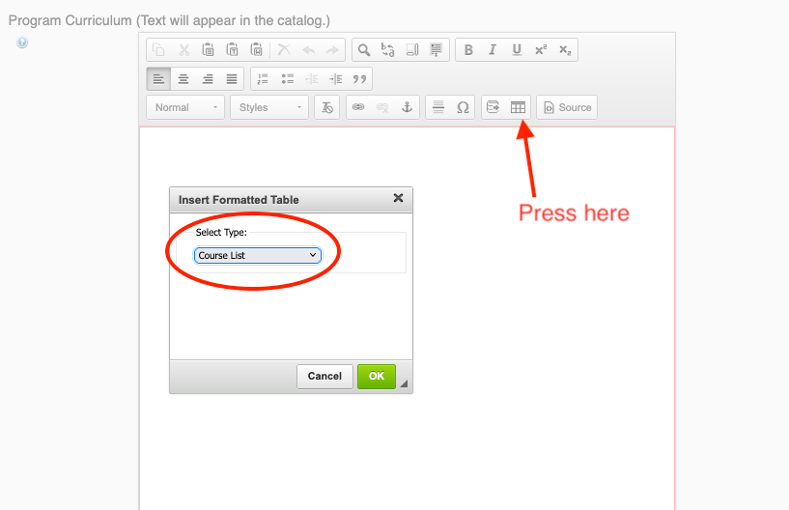
Task: Click the toolbar icon right of Select All
Action: 437,50
